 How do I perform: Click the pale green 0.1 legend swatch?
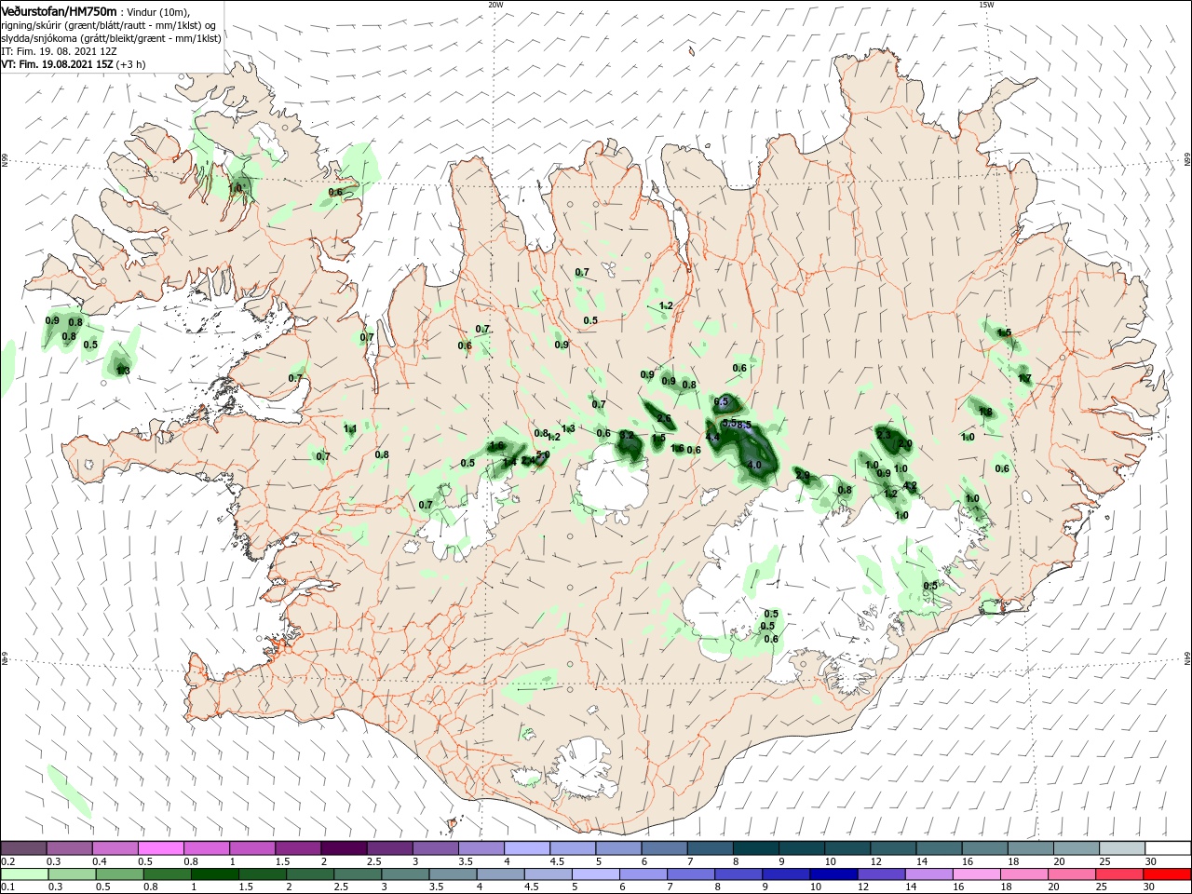click(x=23, y=875)
